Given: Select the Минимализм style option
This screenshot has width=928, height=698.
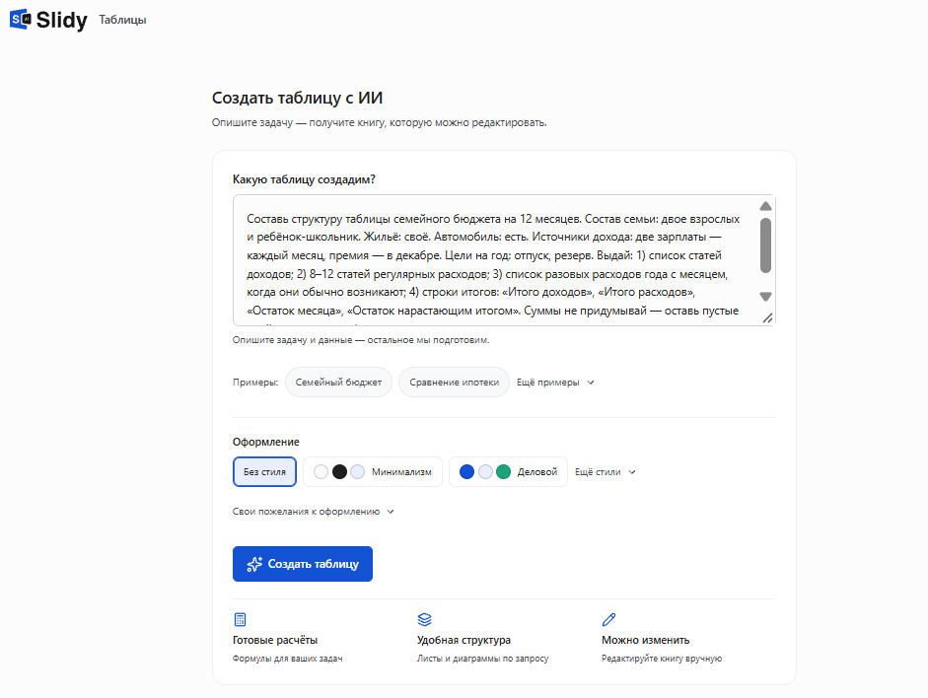Looking at the screenshot, I should coord(372,472).
